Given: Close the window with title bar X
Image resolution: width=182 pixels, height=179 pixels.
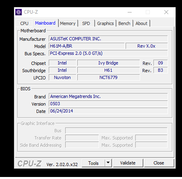Looking at the screenshot, I should (166, 12).
